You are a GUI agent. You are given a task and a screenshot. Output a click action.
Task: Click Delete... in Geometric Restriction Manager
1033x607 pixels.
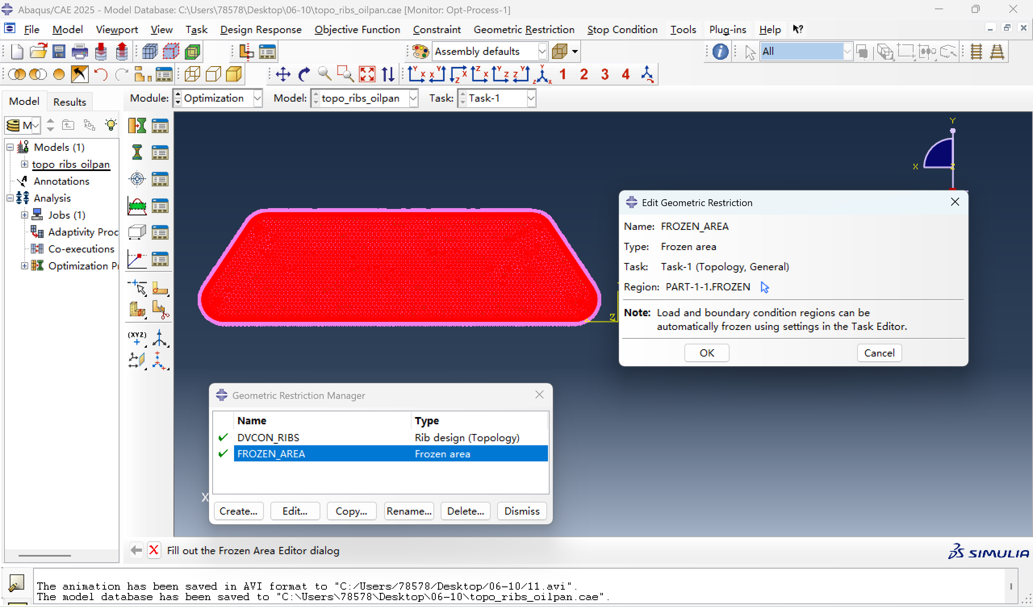(466, 511)
